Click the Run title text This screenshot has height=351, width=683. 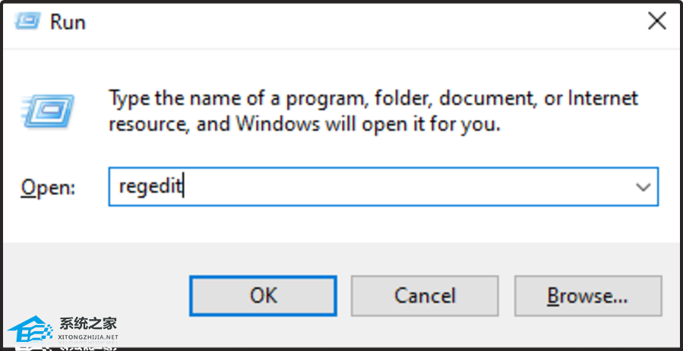coord(68,21)
